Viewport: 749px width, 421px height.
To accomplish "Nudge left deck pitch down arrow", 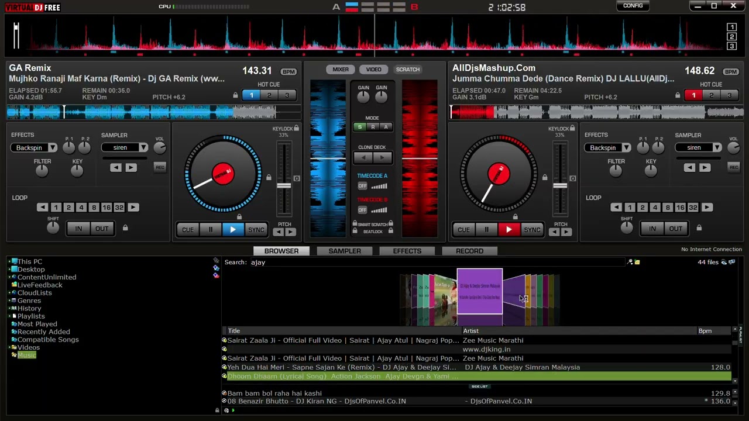I will [x=278, y=233].
